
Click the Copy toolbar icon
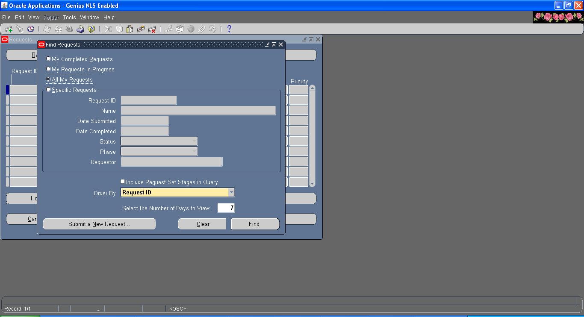(119, 29)
